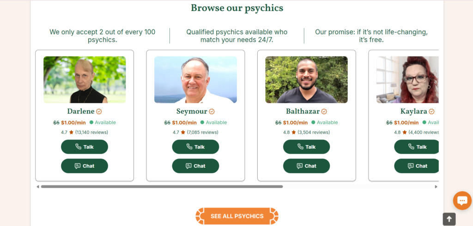Click the right arrow of horizontal scrollbar
473x226 pixels.
pos(436,187)
